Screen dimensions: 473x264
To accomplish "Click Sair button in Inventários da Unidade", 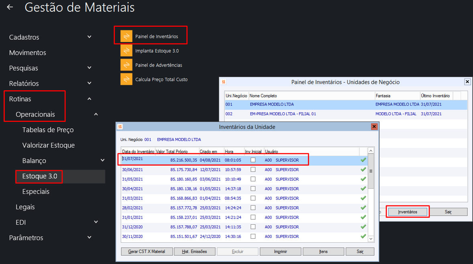I will click(360, 251).
